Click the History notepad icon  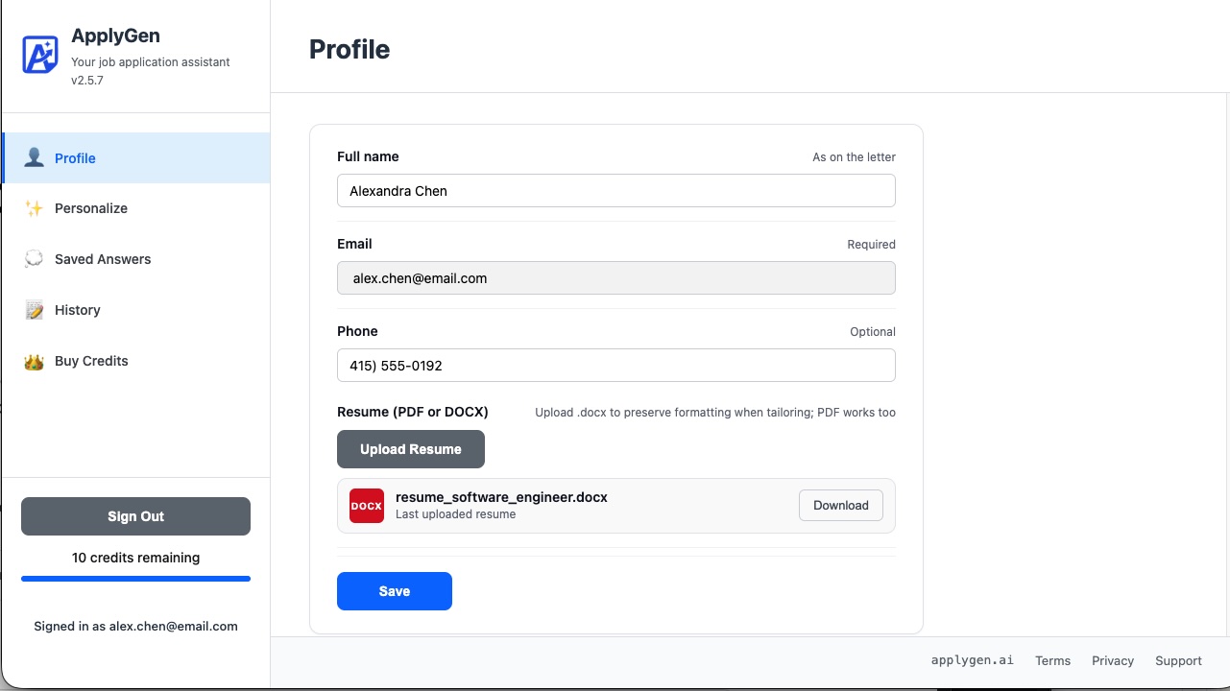(34, 310)
